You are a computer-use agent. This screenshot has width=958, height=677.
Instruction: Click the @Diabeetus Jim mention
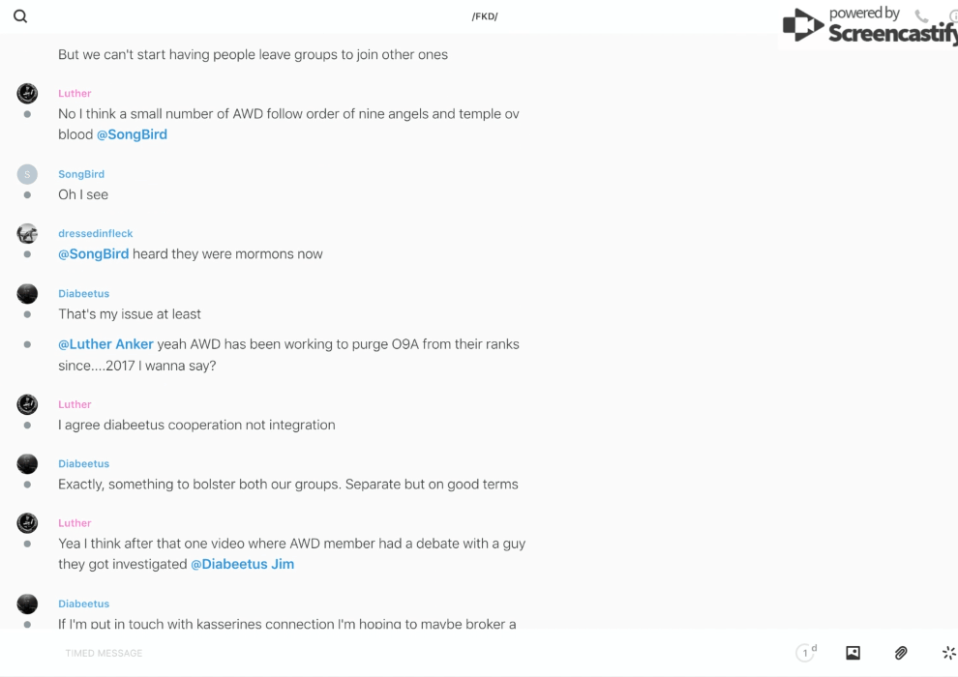(242, 564)
